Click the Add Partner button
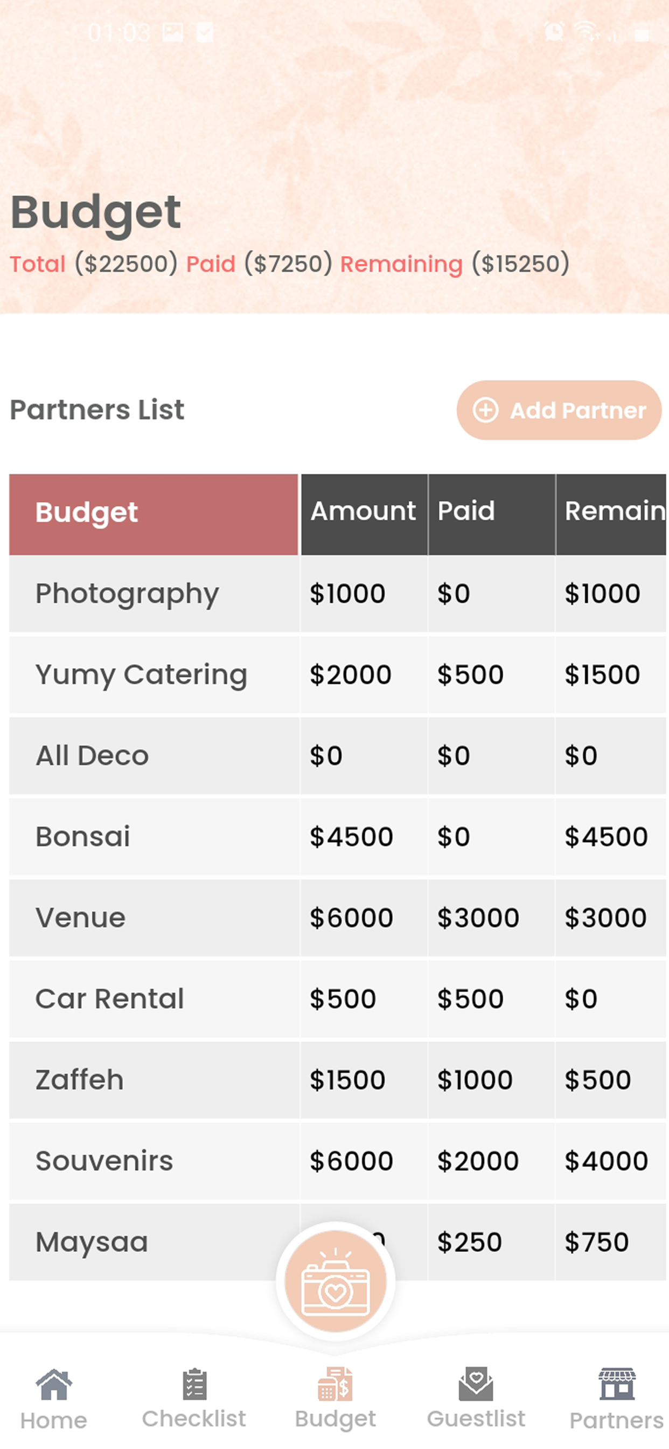Screen dimensions: 669x1449 tap(559, 410)
